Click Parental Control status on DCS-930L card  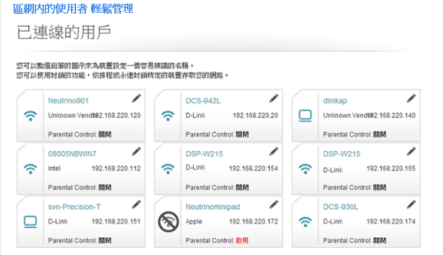(x=380, y=241)
